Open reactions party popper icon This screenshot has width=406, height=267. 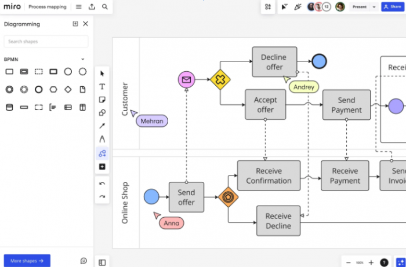coord(298,7)
